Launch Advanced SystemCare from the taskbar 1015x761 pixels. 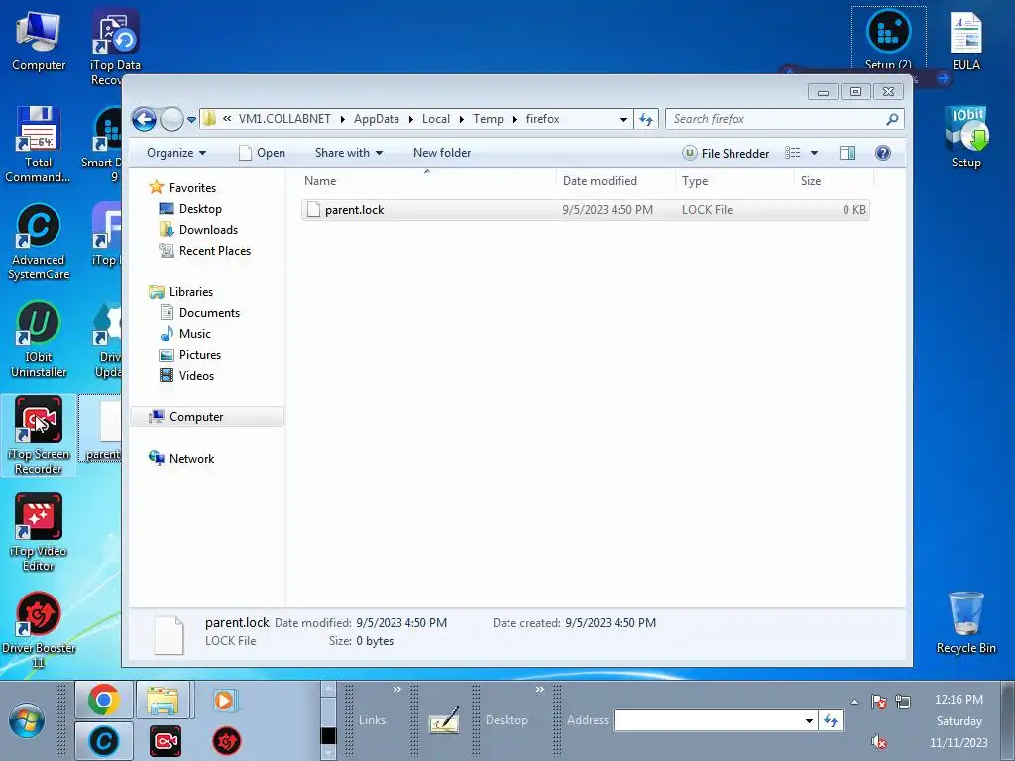tap(104, 741)
